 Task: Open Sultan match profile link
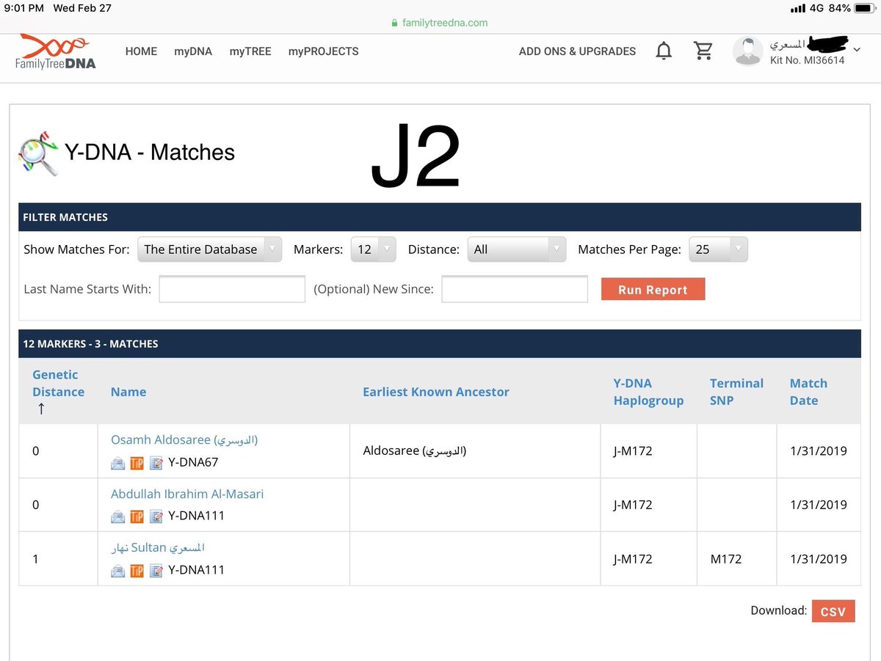pos(158,548)
